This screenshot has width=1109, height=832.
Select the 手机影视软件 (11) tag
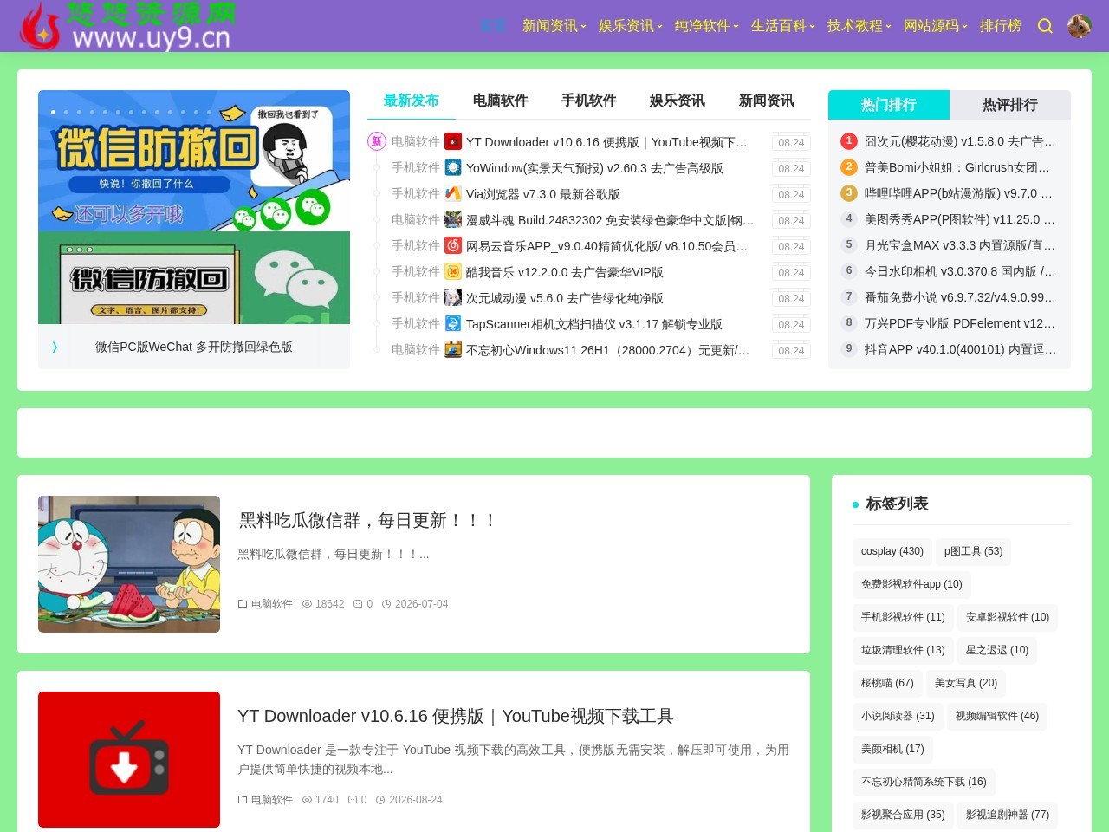(903, 617)
